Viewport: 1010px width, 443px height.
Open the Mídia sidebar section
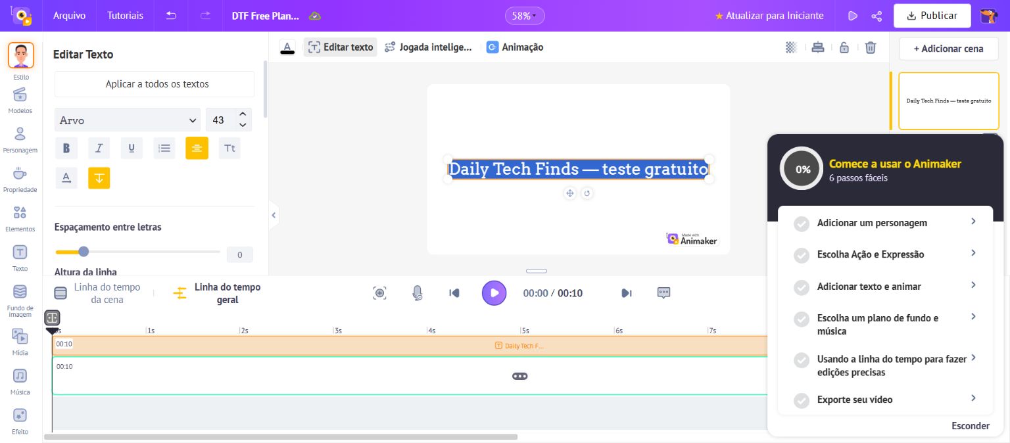[20, 342]
